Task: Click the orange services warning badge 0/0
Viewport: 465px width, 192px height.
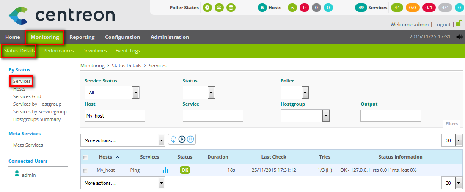Action: (413, 8)
